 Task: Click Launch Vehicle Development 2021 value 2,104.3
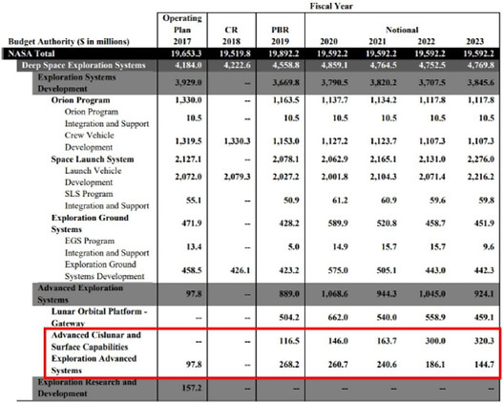tap(384, 177)
